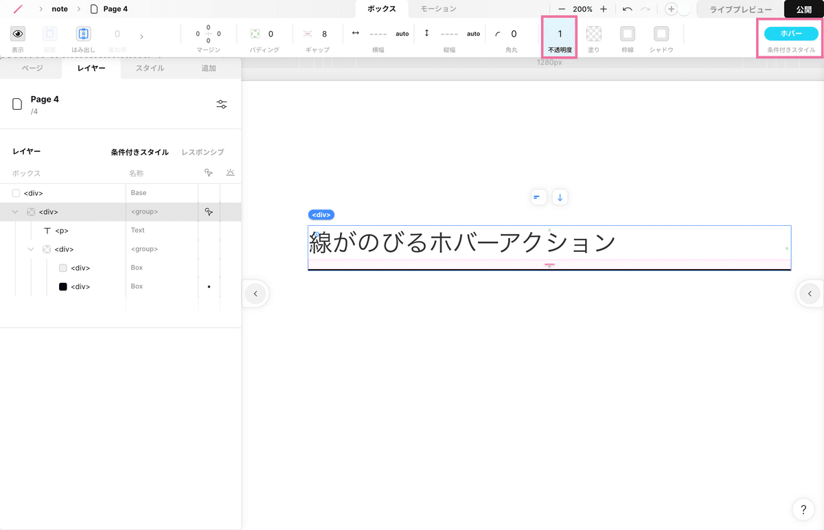Collapse the first <div> group layer
824x530 pixels.
tap(15, 212)
